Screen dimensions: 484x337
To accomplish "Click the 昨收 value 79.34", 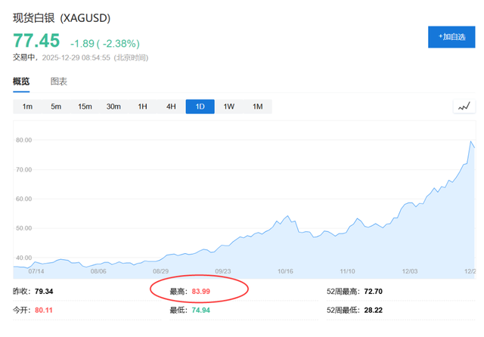I will point(44,292).
